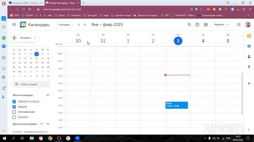
Task: Switch to the first browser tab
Action: 25,3
